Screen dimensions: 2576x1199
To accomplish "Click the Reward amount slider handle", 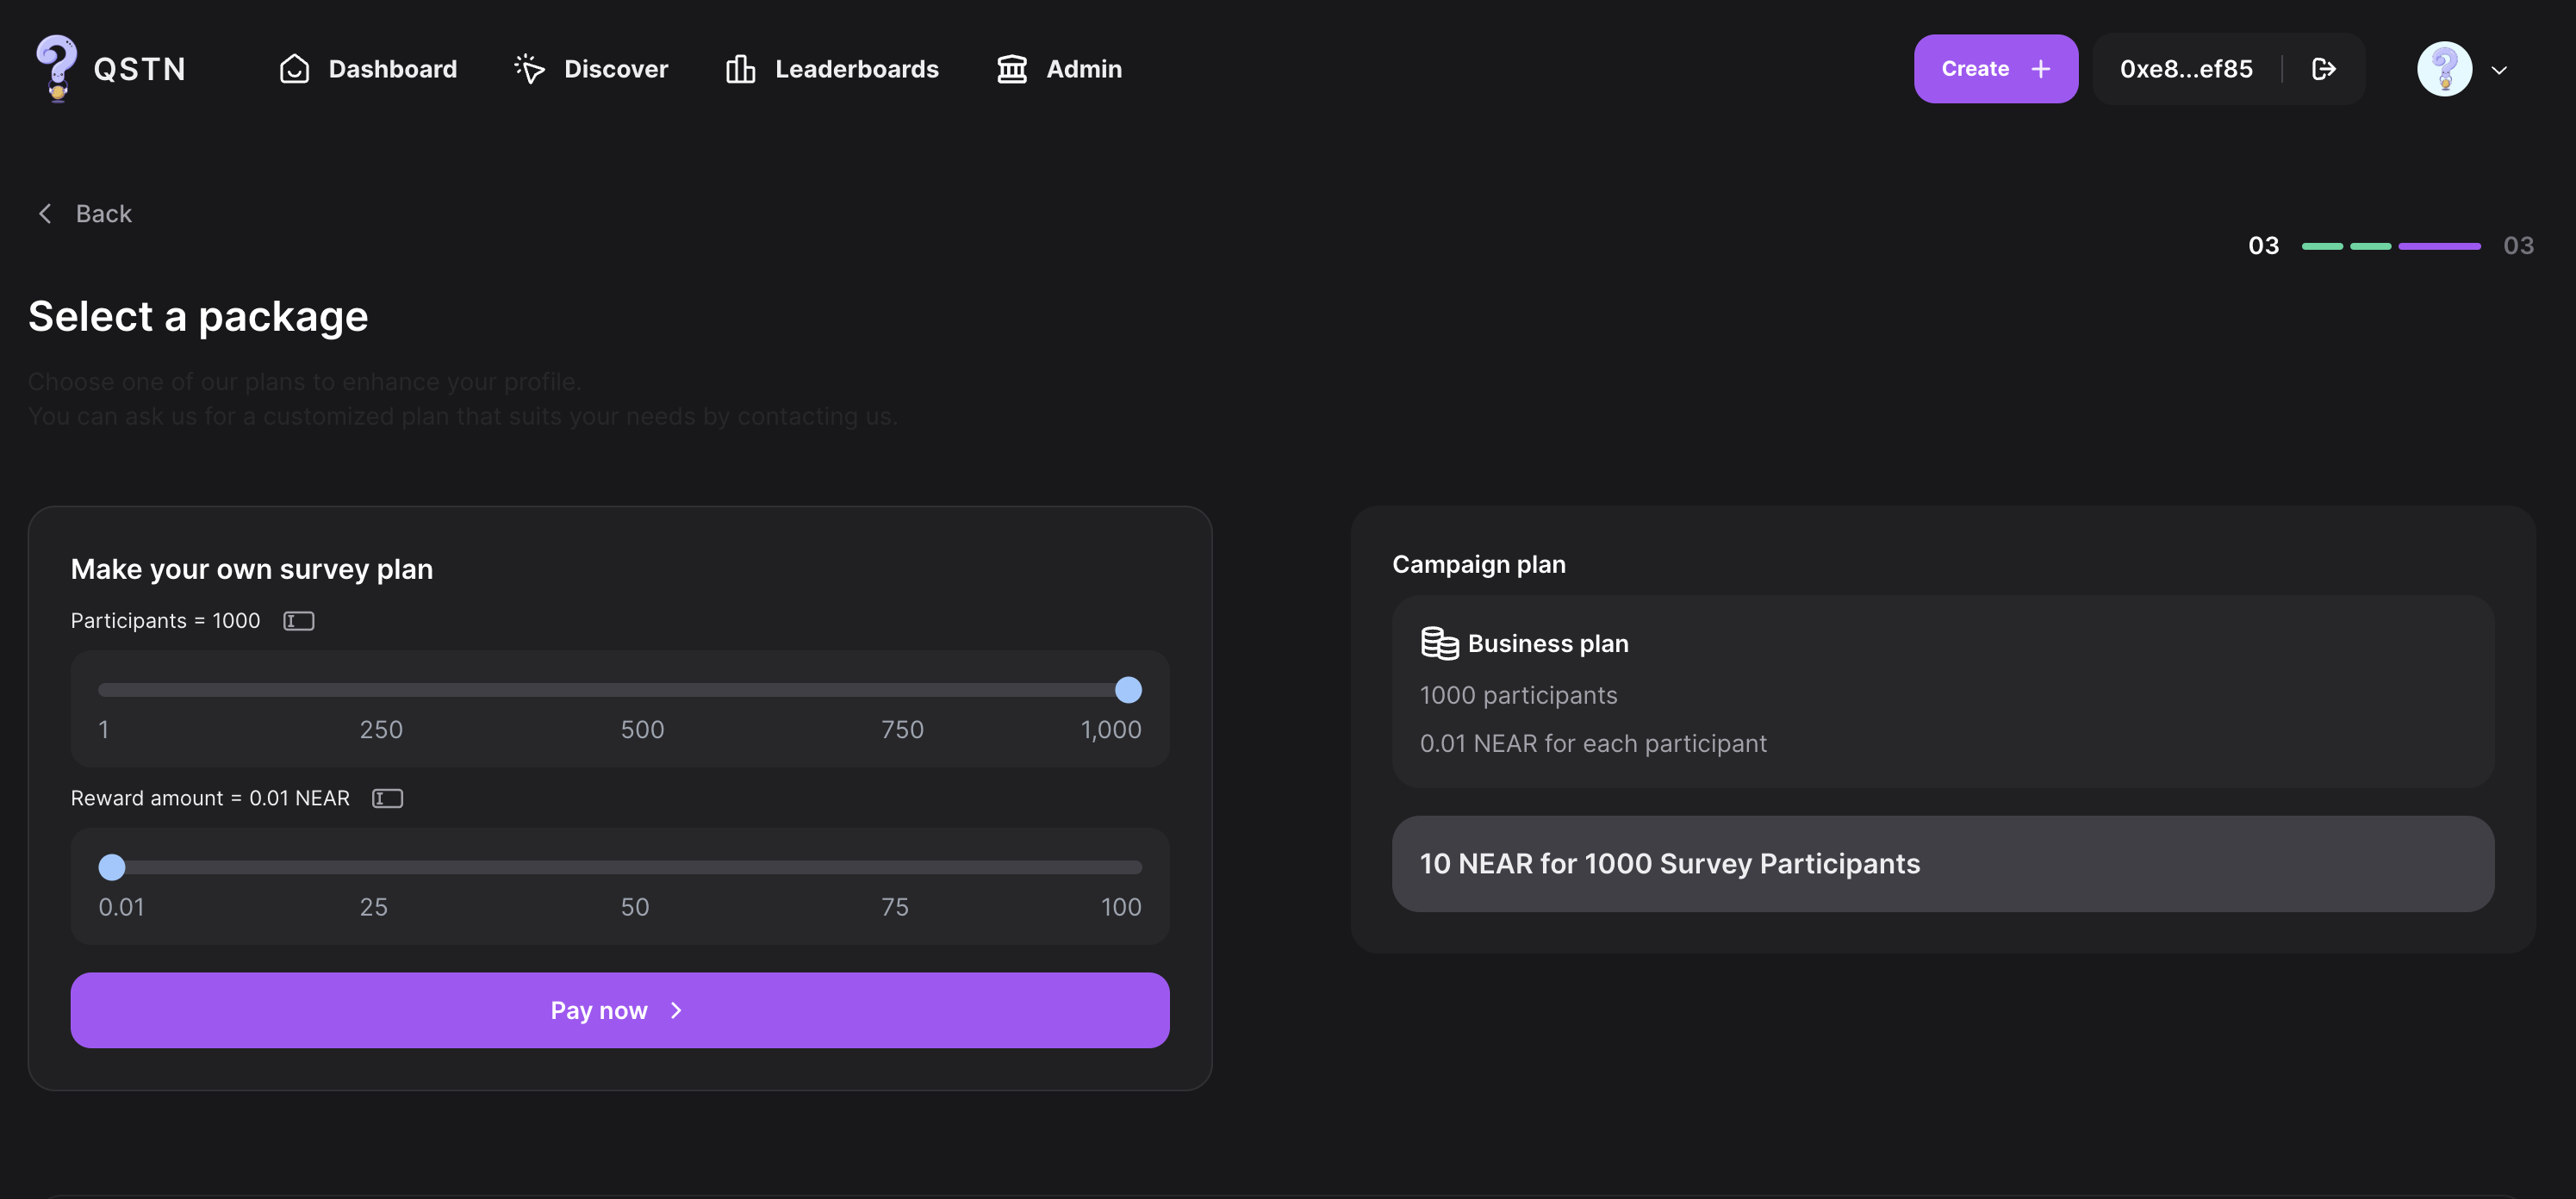I will pos(112,867).
